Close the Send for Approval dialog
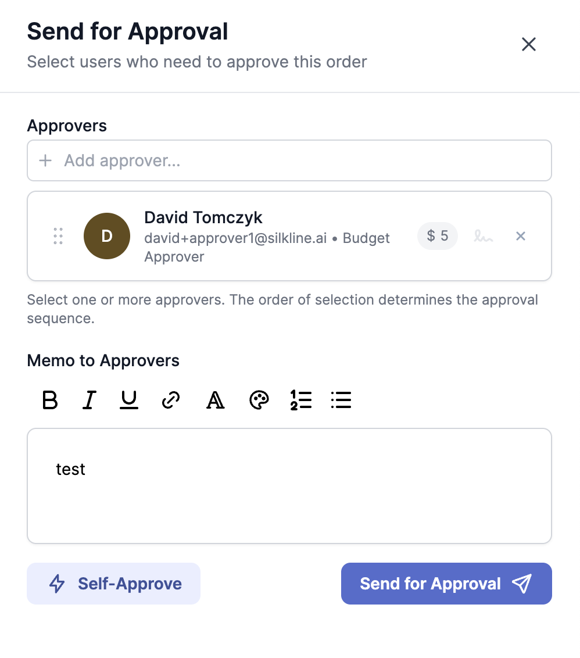580x658 pixels. click(529, 44)
